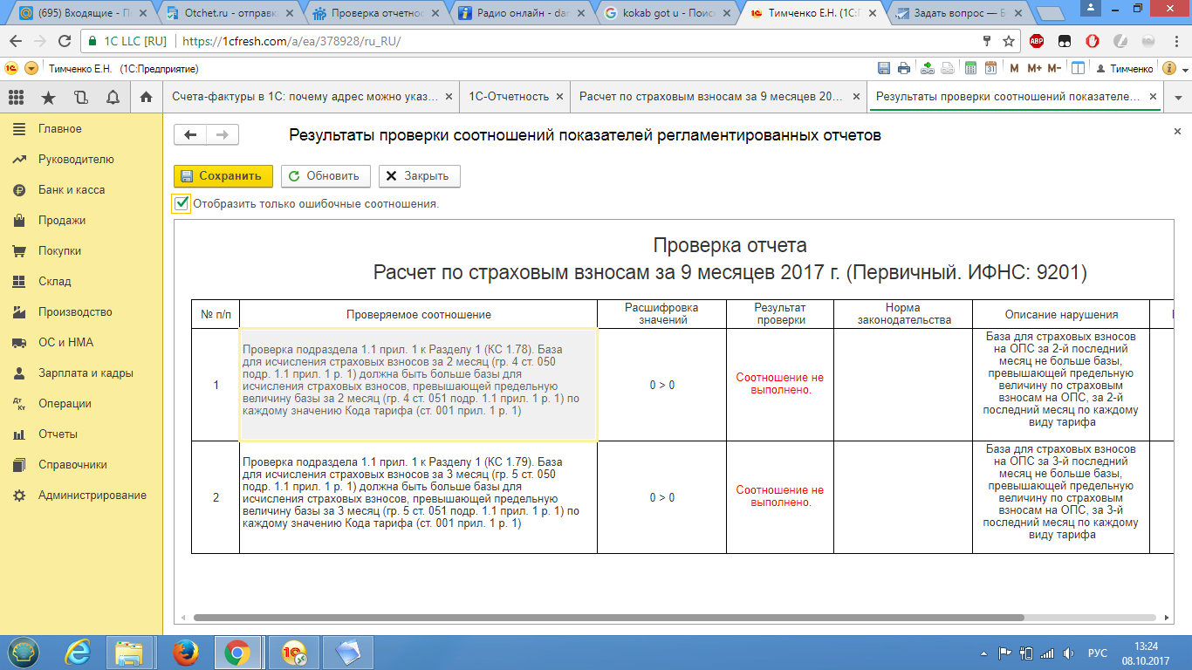The width and height of the screenshot is (1192, 670).
Task: Open the favorites star icon
Action: 48,98
